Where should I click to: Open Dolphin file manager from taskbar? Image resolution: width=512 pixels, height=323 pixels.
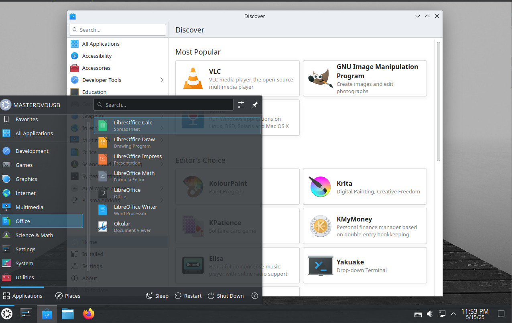point(68,314)
